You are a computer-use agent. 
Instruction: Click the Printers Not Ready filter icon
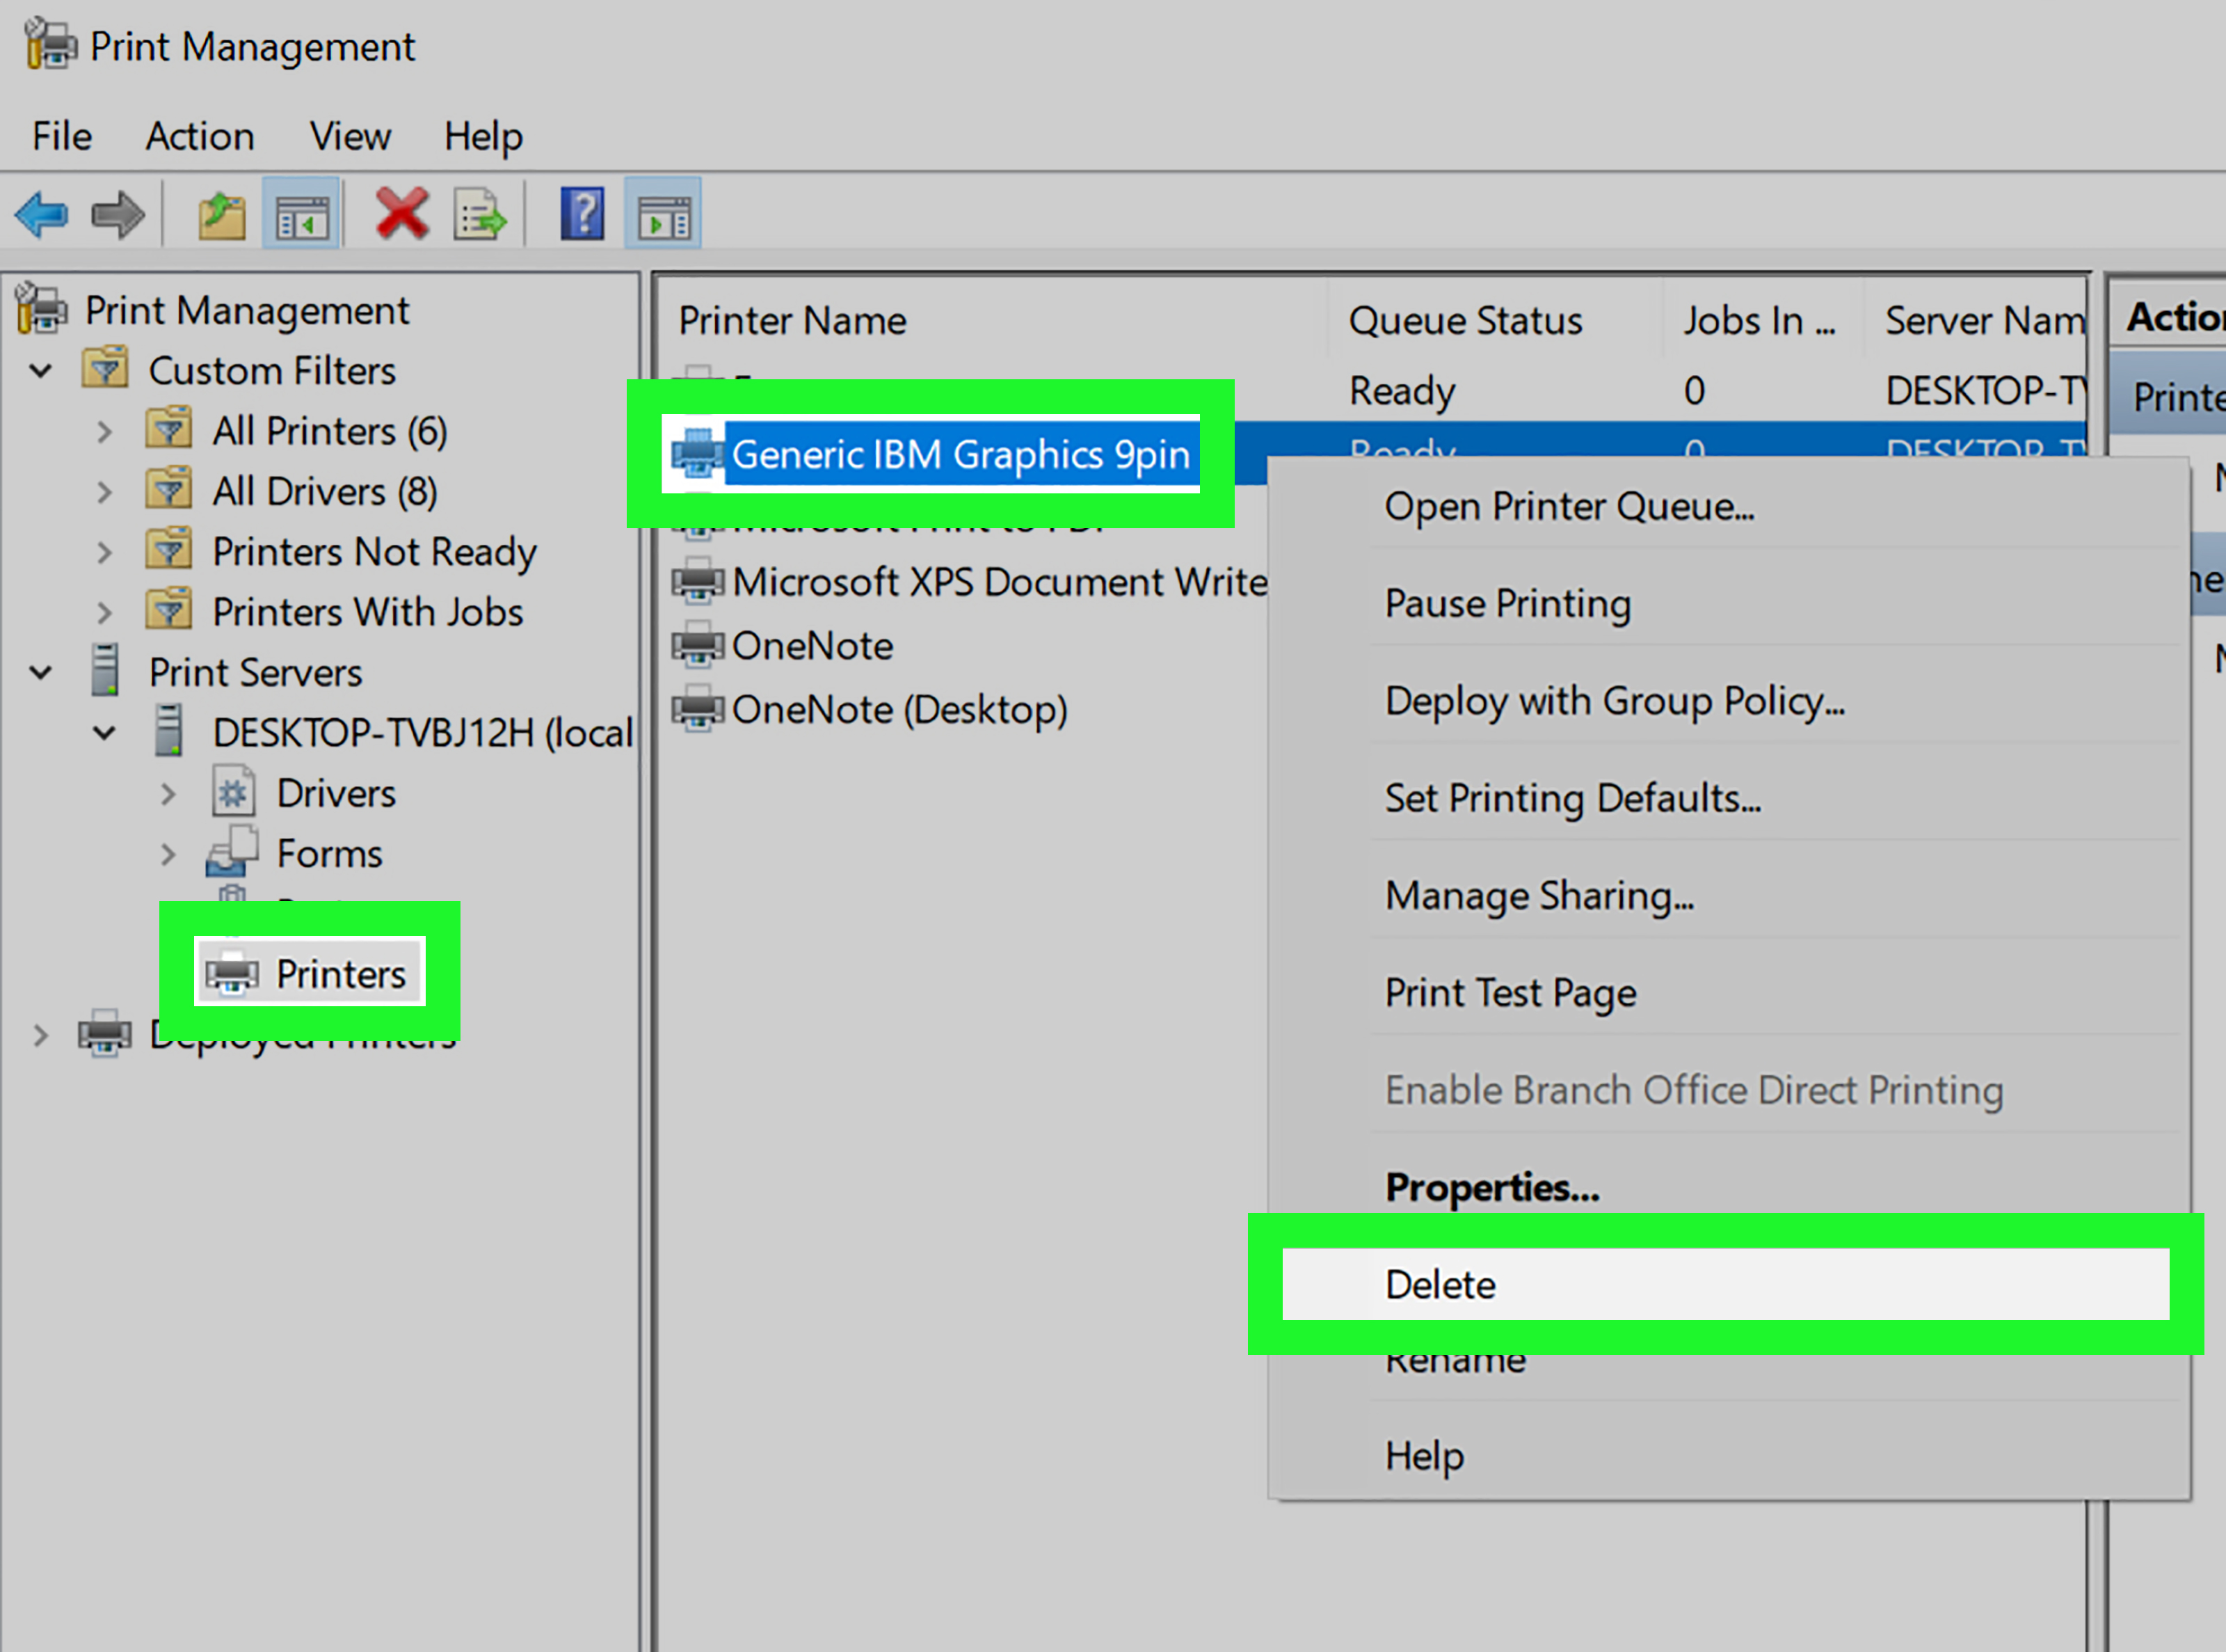click(169, 549)
